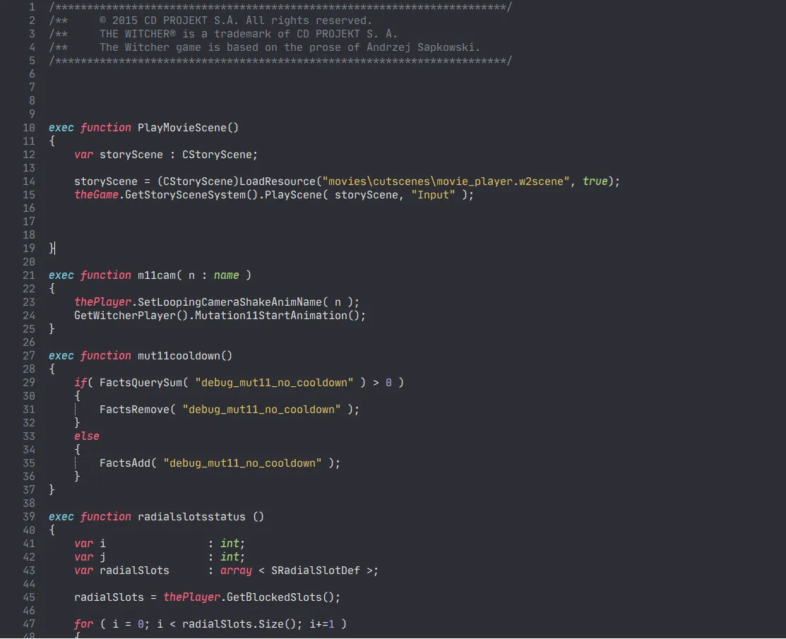
Task: Select the debug_mut11_no_cooldown string on line 31
Action: 260,409
